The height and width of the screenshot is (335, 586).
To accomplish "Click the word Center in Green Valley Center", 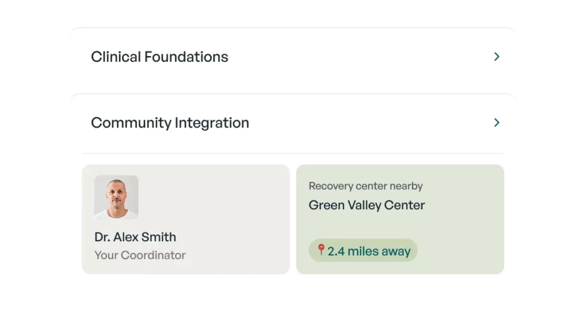I will pos(405,205).
